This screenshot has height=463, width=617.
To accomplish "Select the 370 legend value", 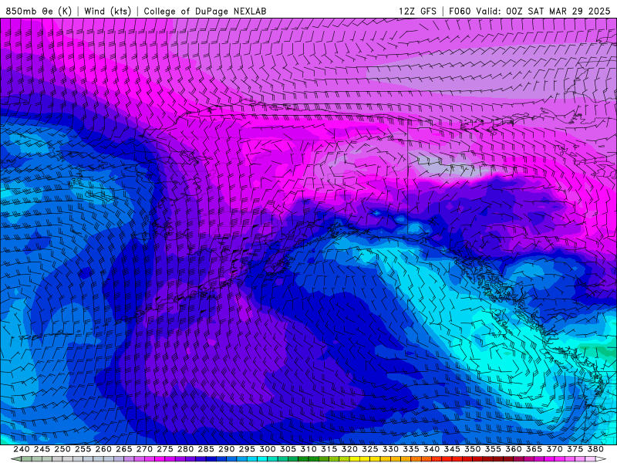I will [x=554, y=449].
